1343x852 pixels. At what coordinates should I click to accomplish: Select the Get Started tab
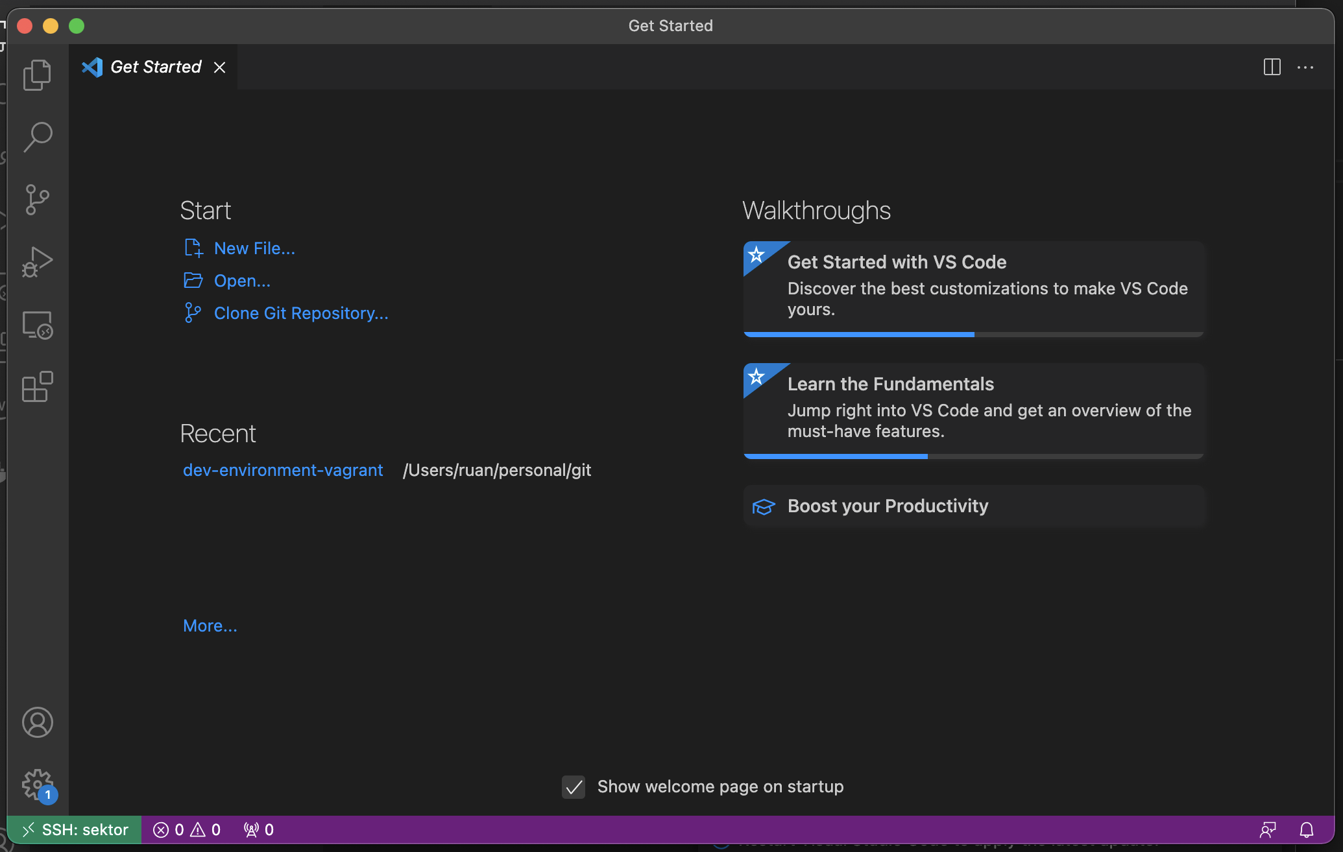coord(153,67)
